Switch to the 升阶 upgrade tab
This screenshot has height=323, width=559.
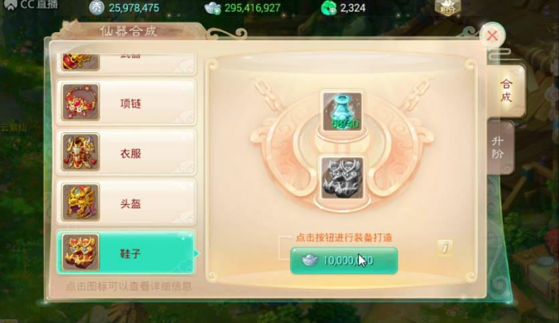point(498,148)
